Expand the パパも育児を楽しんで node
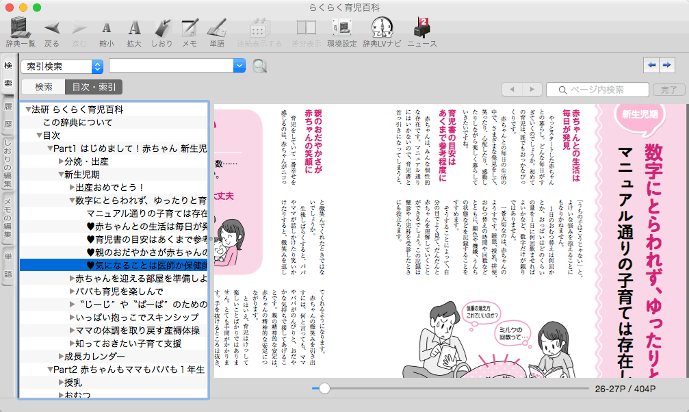This screenshot has height=412, width=689. click(x=72, y=292)
